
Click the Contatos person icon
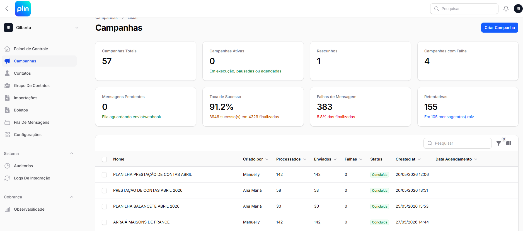7,73
